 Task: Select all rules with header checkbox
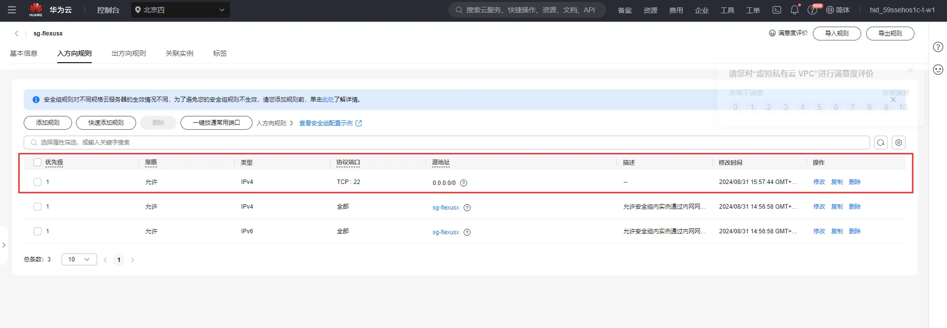click(37, 162)
